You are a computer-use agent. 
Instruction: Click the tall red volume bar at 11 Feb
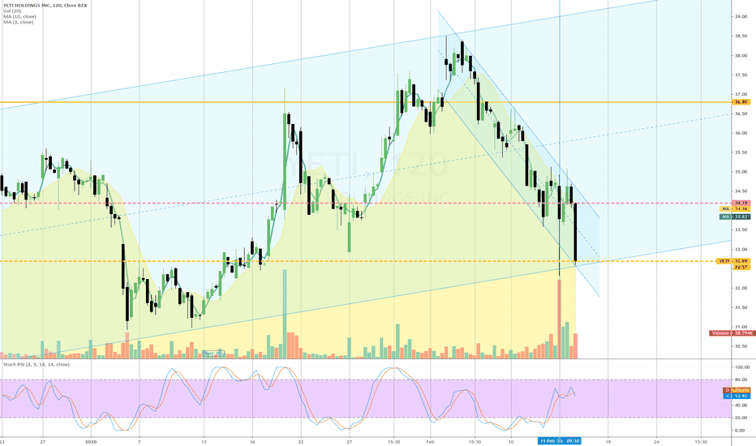click(x=559, y=319)
